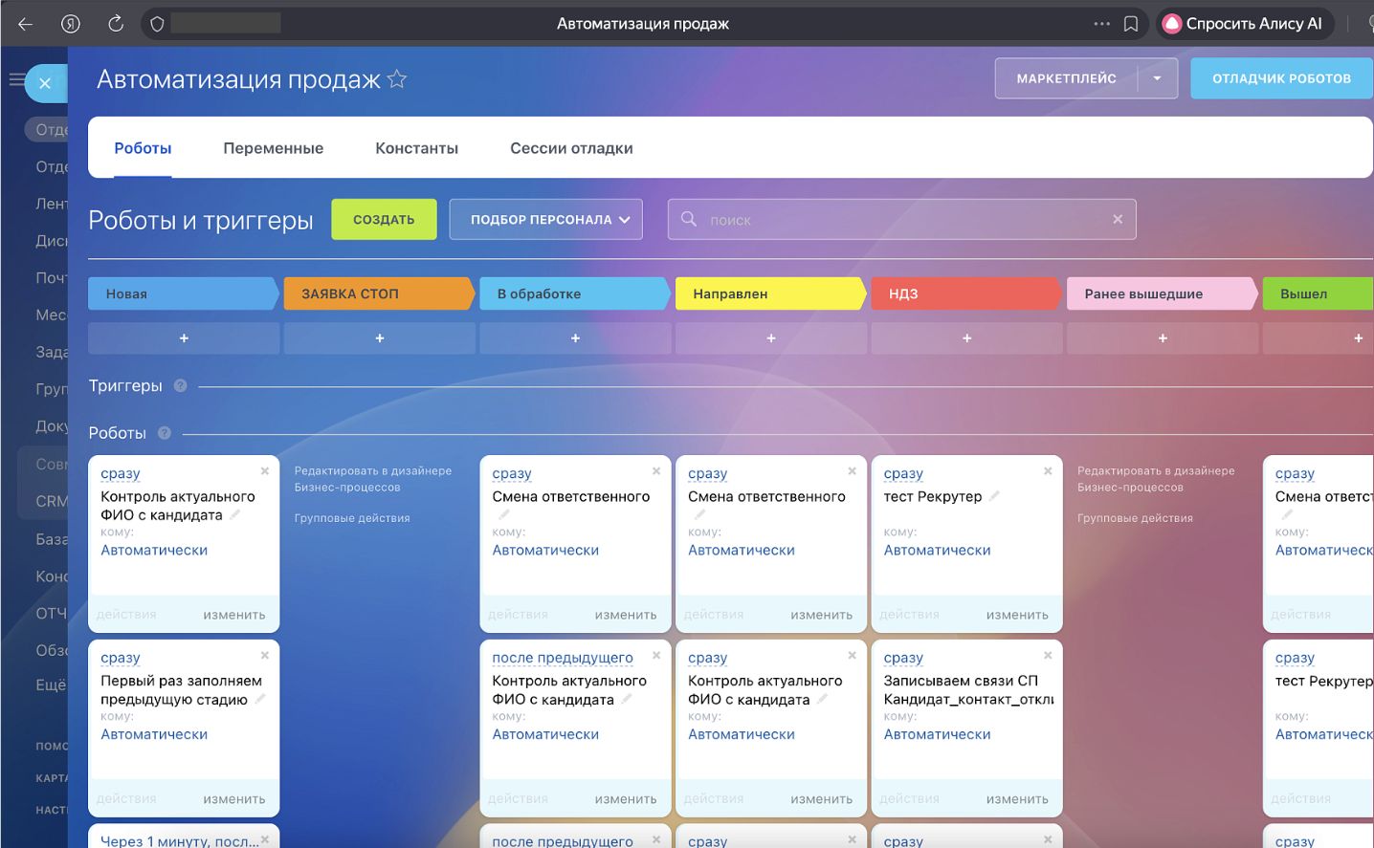
Task: Open 'сразу' delay on 'Записываем связи СП' card
Action: [903, 658]
